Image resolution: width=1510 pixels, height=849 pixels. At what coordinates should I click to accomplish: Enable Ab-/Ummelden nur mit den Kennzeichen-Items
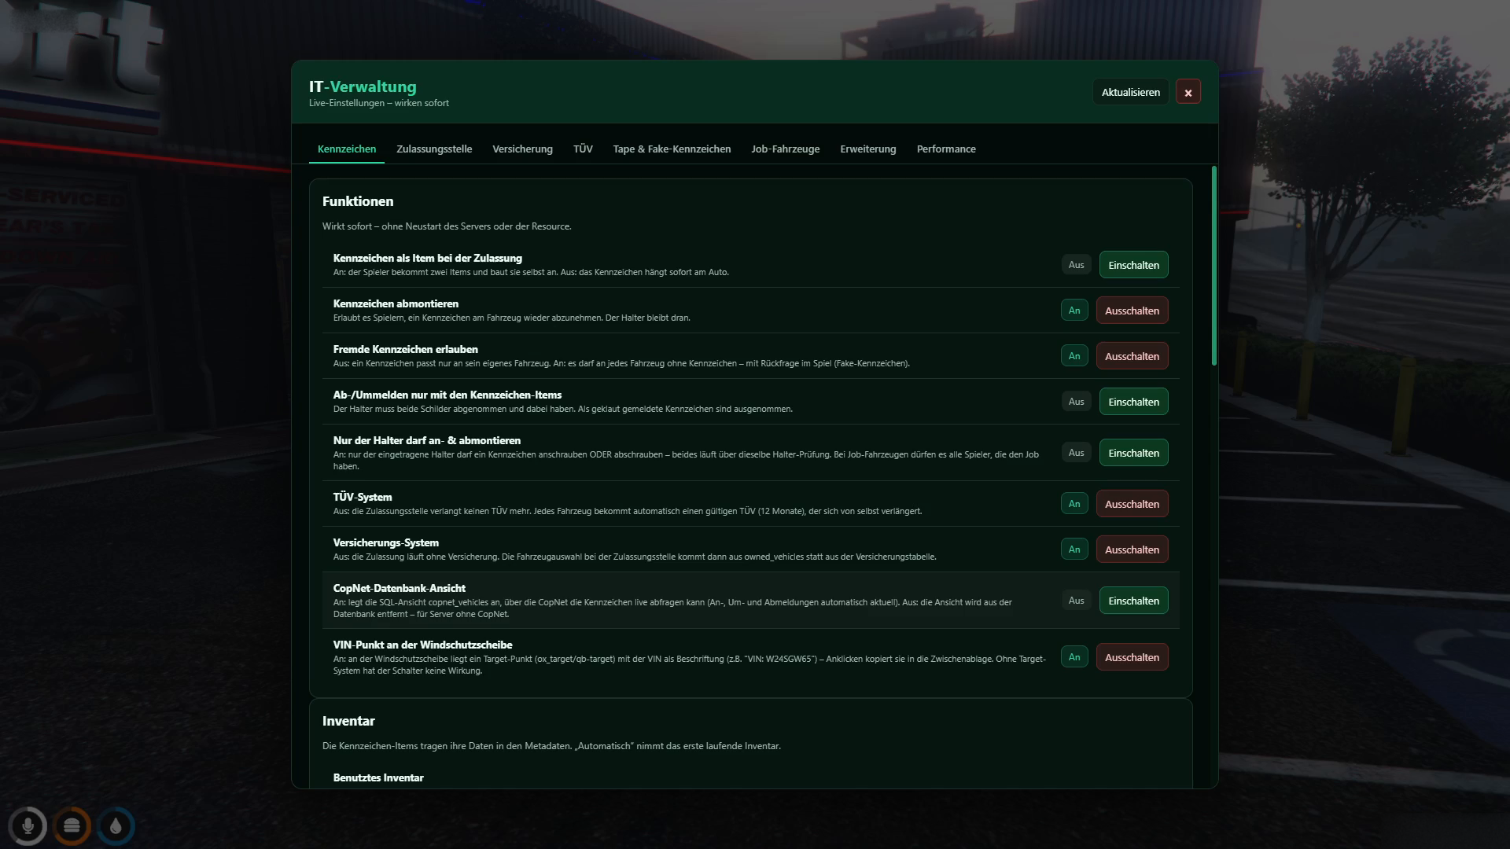(1133, 402)
